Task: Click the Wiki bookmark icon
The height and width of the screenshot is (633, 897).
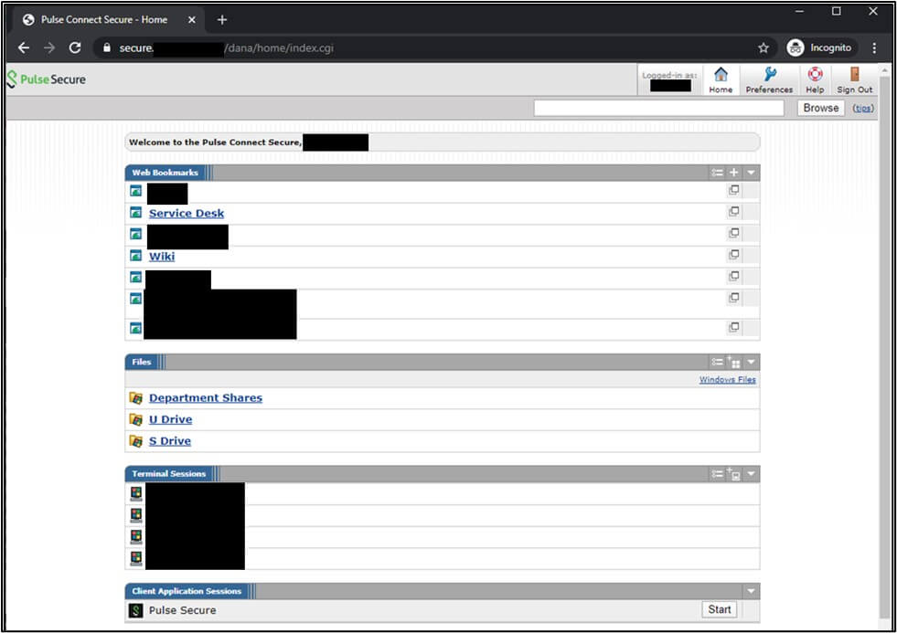Action: coord(135,256)
